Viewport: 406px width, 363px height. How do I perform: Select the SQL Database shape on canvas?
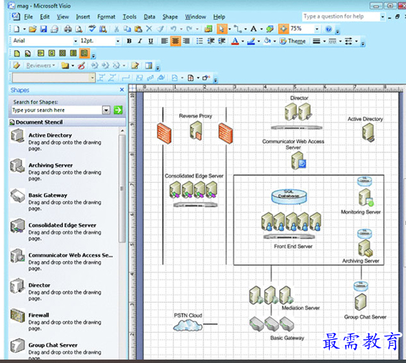(289, 197)
